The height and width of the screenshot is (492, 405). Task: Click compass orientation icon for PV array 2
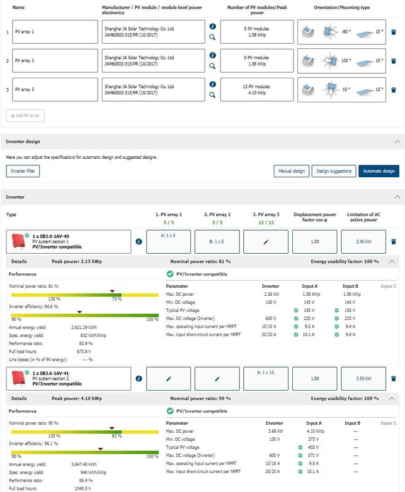pos(330,60)
